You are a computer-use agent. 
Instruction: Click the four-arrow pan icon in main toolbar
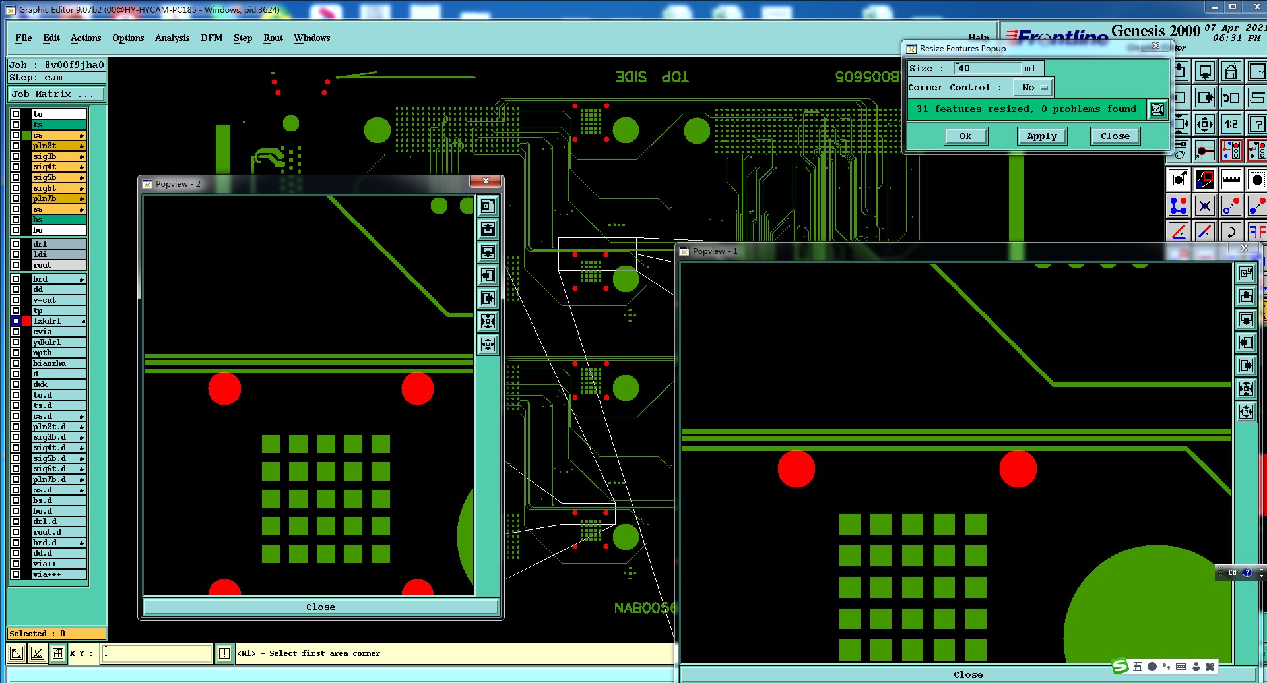point(1205,124)
